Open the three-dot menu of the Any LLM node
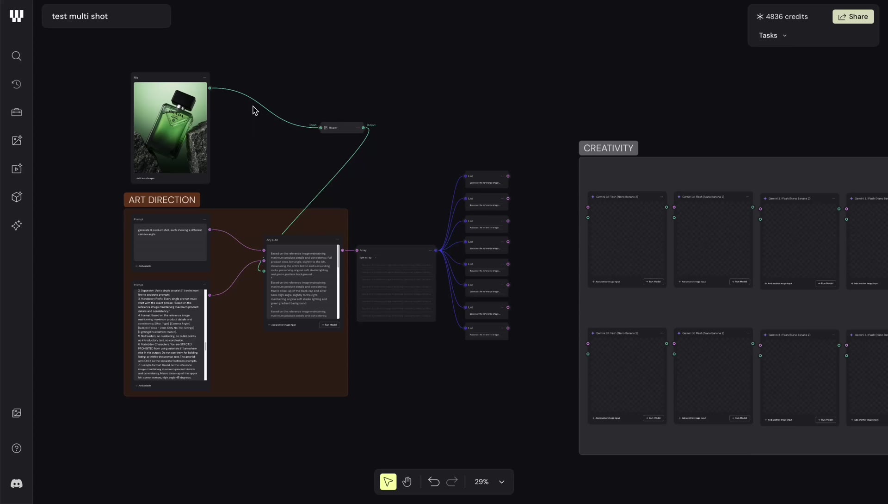This screenshot has width=888, height=504. click(x=337, y=240)
